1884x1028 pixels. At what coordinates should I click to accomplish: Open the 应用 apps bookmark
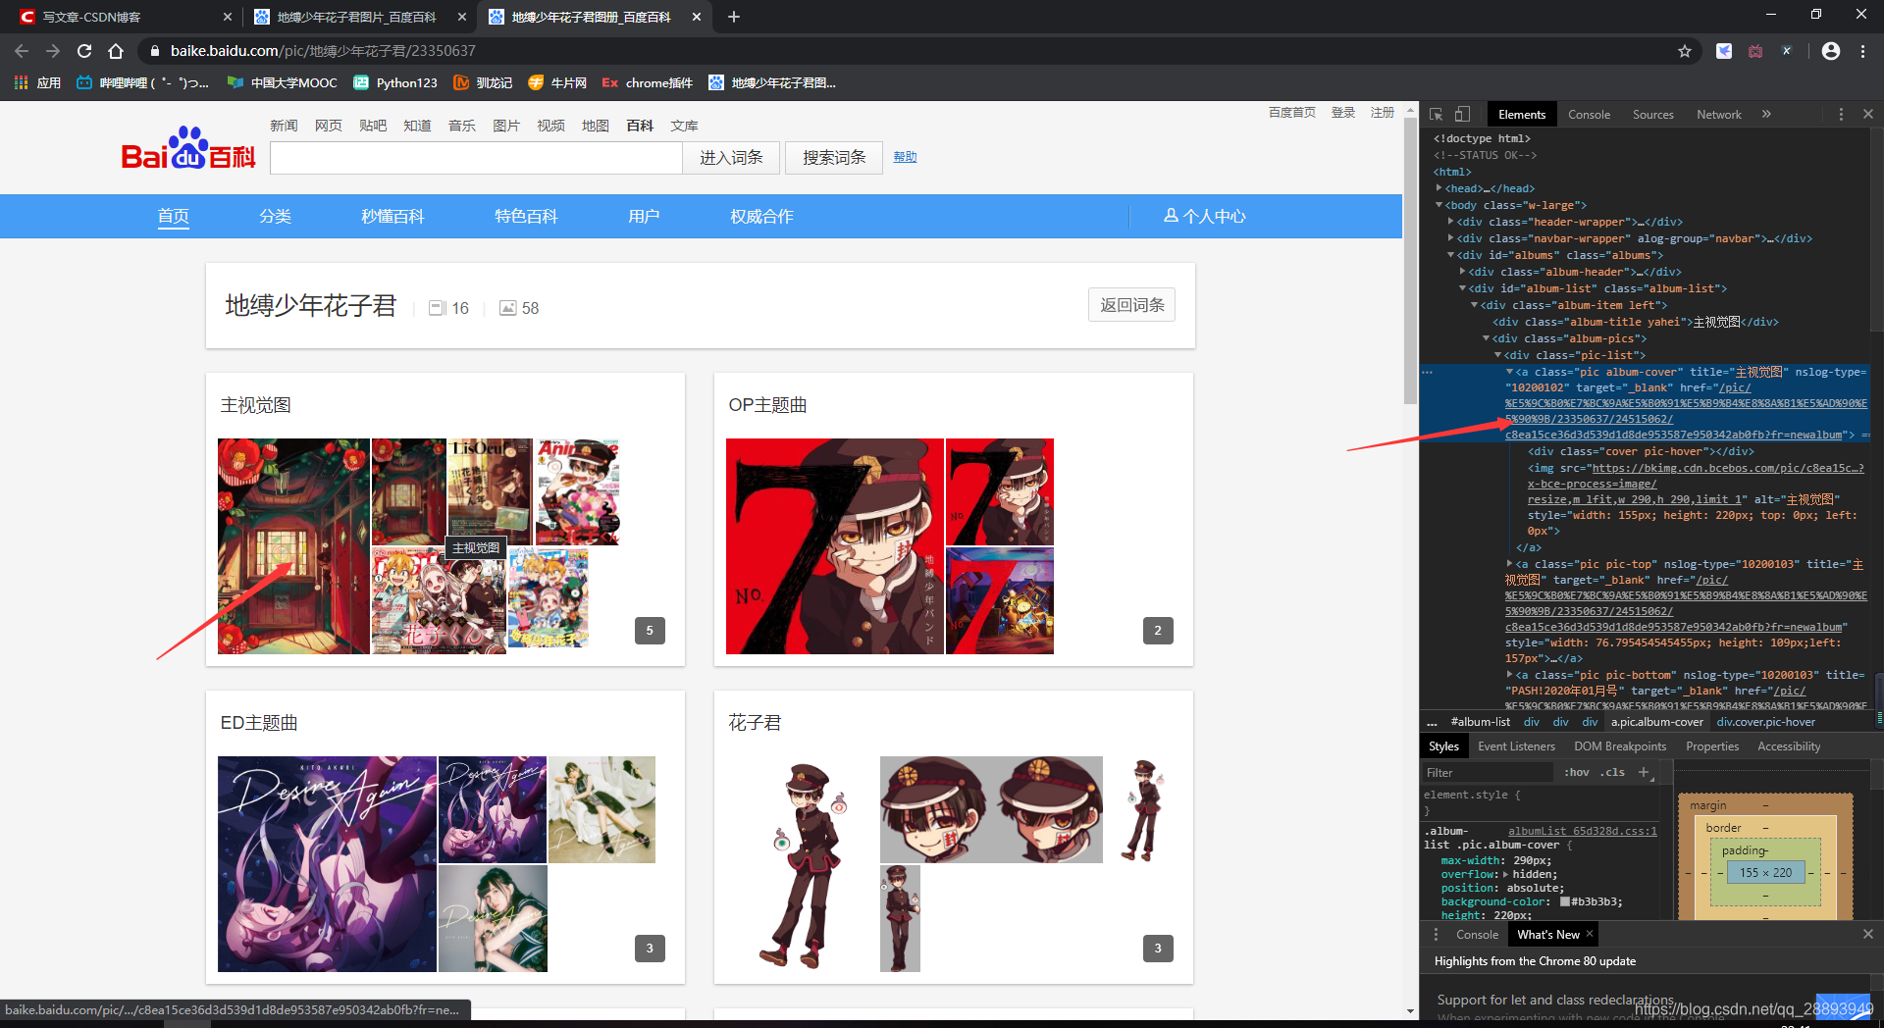tap(37, 82)
